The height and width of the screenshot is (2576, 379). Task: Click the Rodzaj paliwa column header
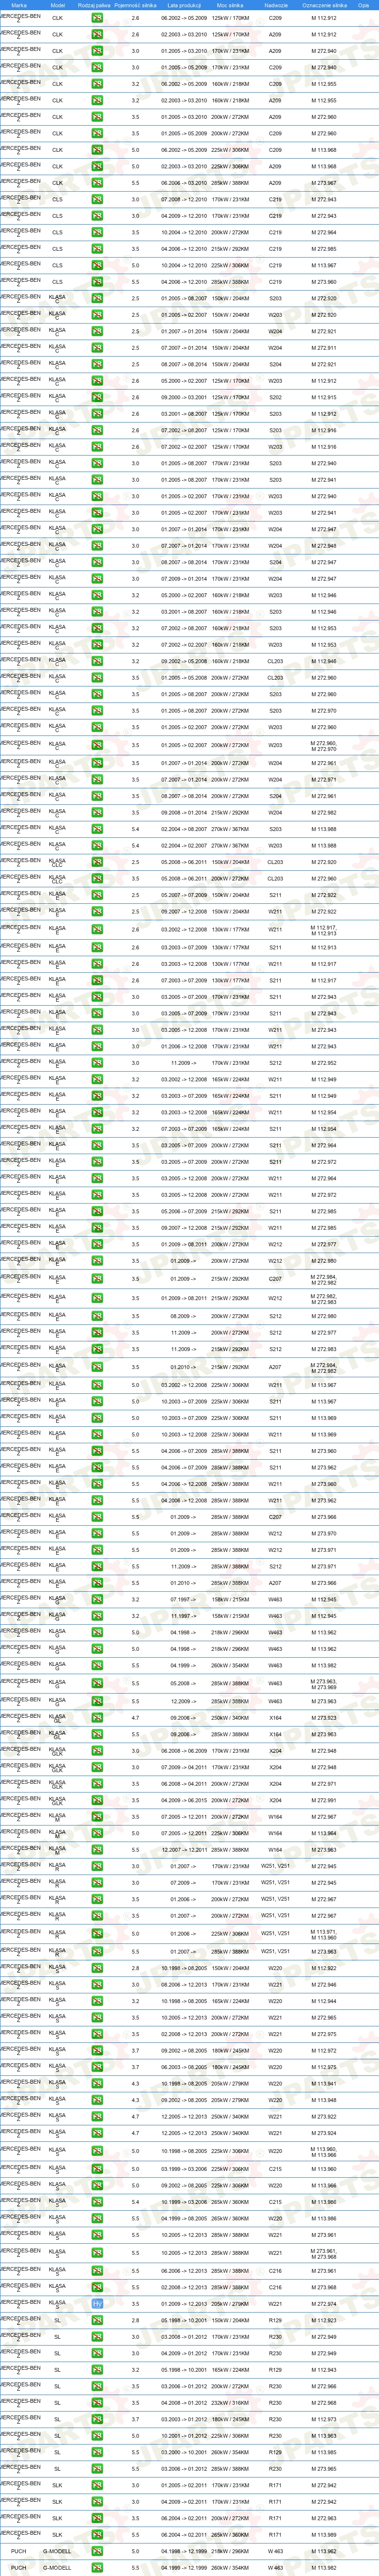(x=95, y=5)
